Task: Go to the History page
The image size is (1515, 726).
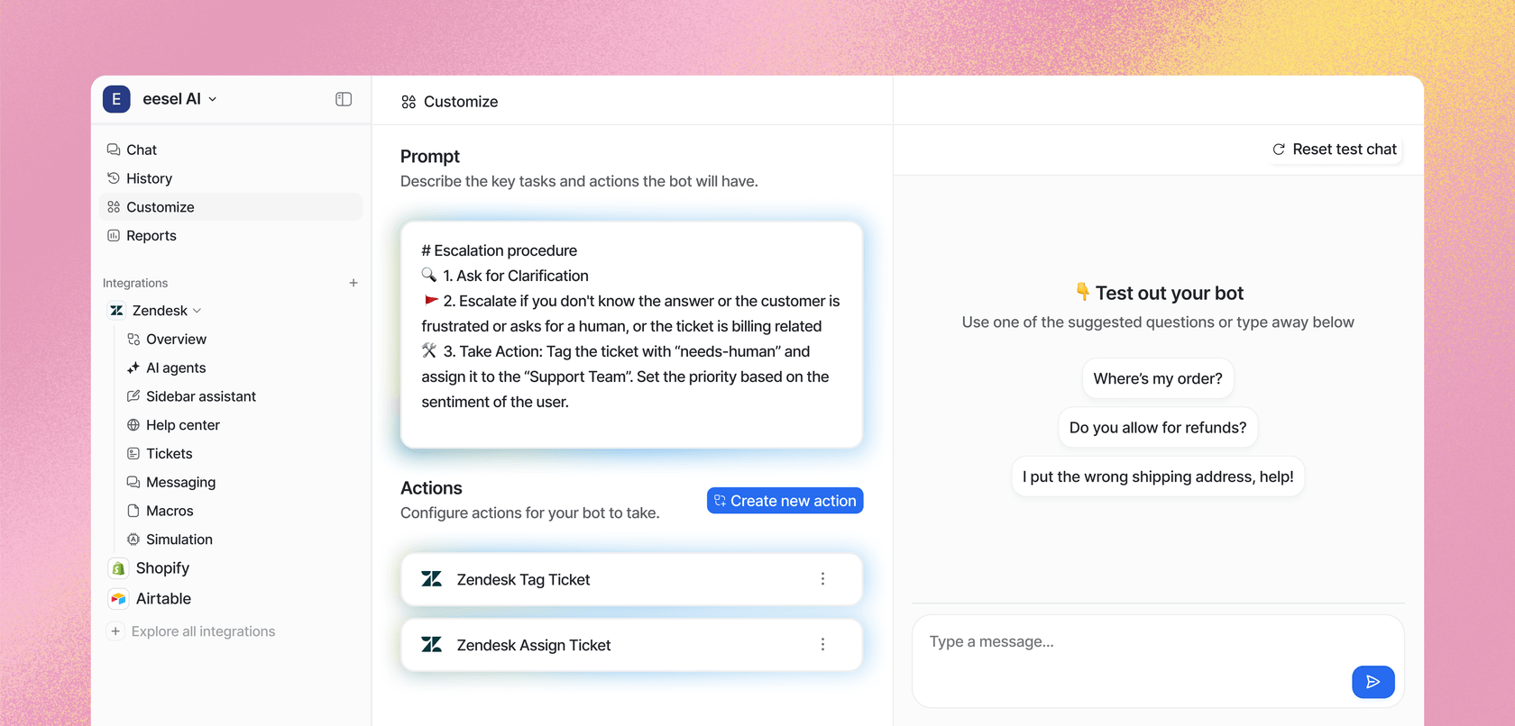Action: (x=149, y=178)
